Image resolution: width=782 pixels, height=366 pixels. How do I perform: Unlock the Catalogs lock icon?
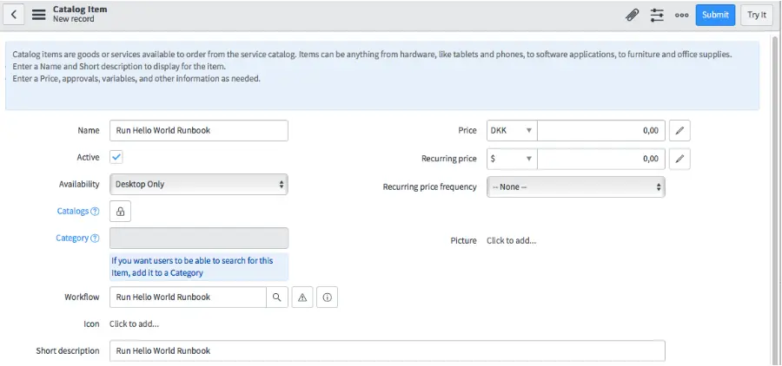click(x=121, y=212)
